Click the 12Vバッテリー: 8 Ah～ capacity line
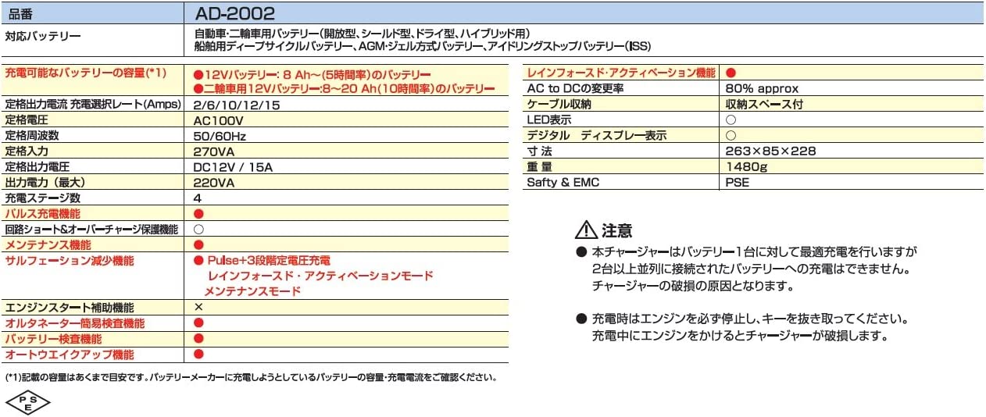Viewport: 986px width, 417px height. point(313,73)
